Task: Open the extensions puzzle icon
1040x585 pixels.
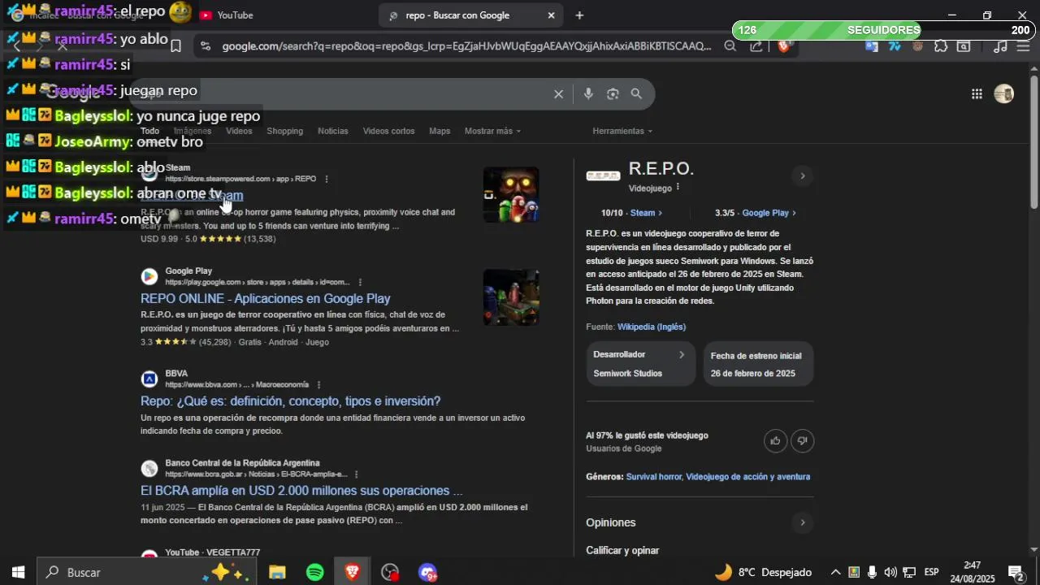Action: coord(940,46)
